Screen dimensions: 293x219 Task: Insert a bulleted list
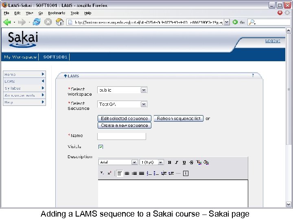point(156,174)
